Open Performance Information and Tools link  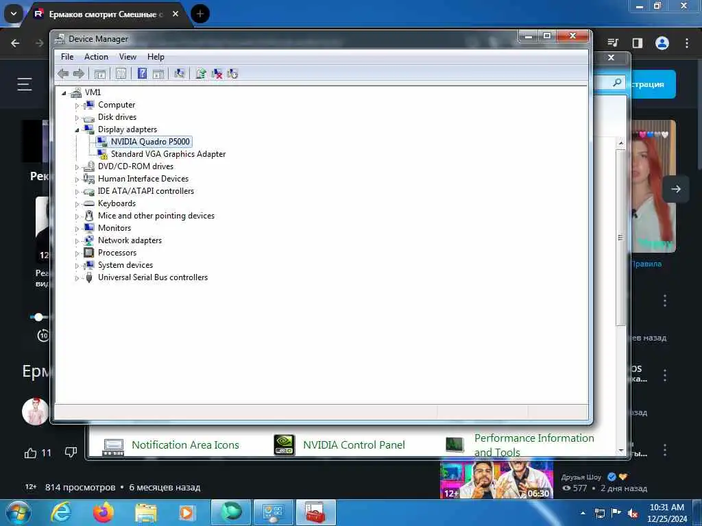click(x=534, y=445)
